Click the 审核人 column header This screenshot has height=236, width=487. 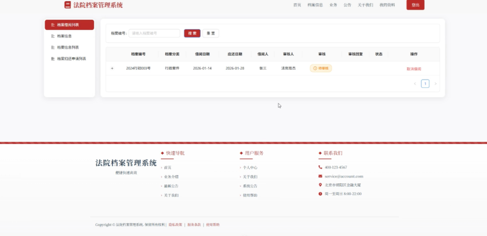click(x=288, y=54)
